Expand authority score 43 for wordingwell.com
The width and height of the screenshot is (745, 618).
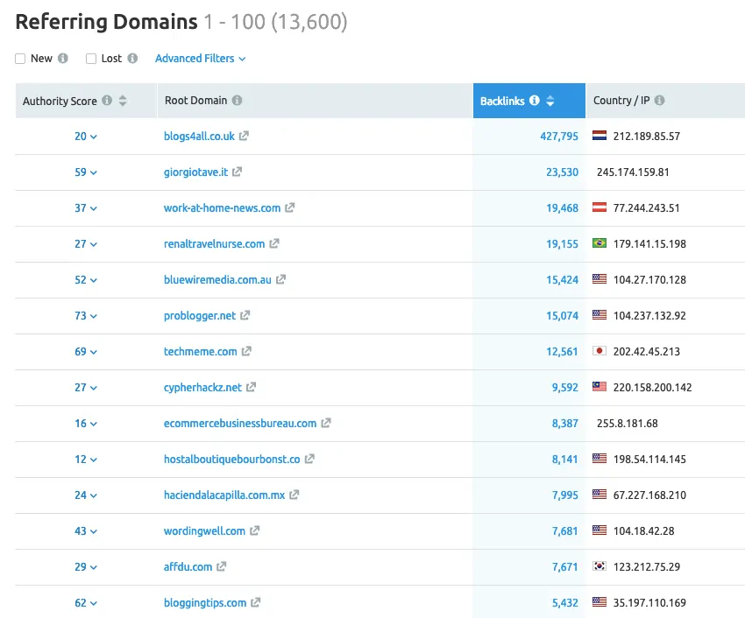tap(86, 531)
